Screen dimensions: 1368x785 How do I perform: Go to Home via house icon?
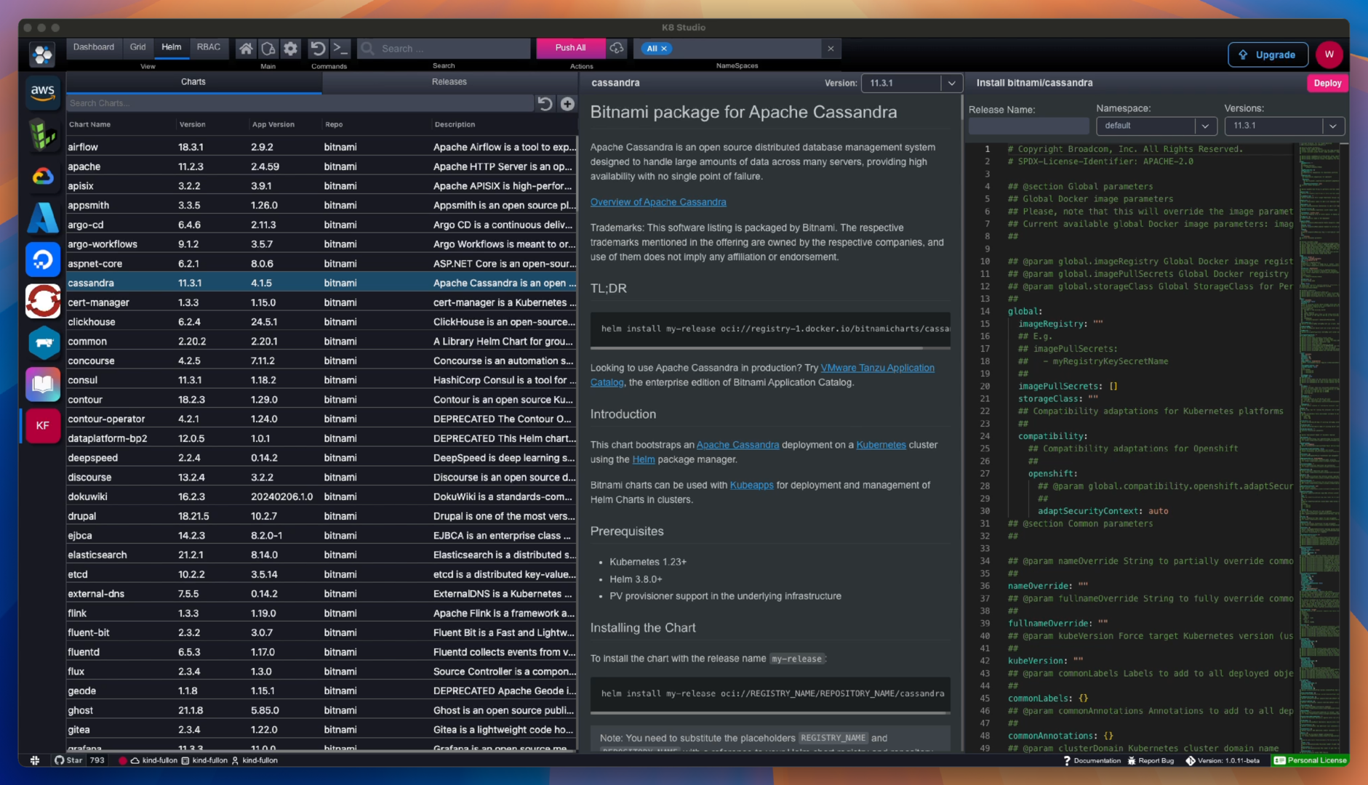point(246,49)
